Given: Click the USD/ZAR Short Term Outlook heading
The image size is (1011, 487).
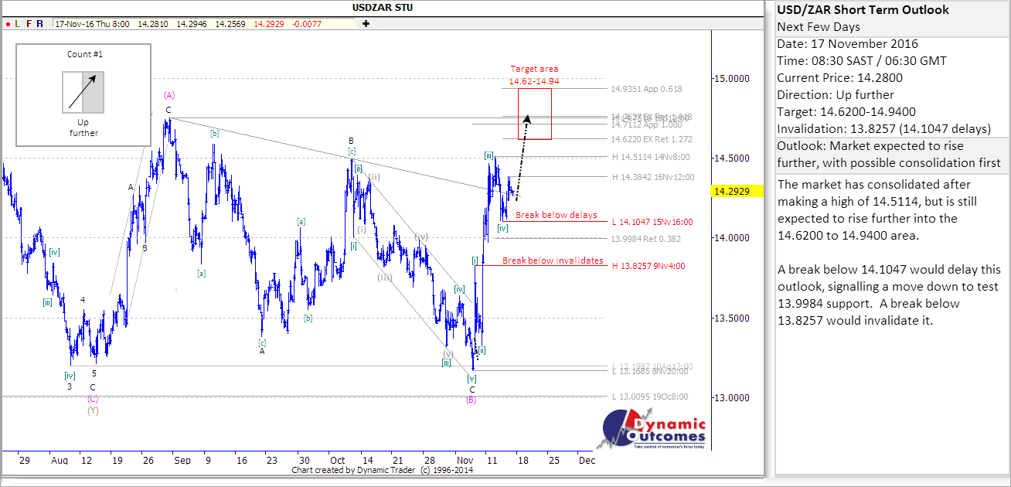Looking at the screenshot, I should pos(863,10).
